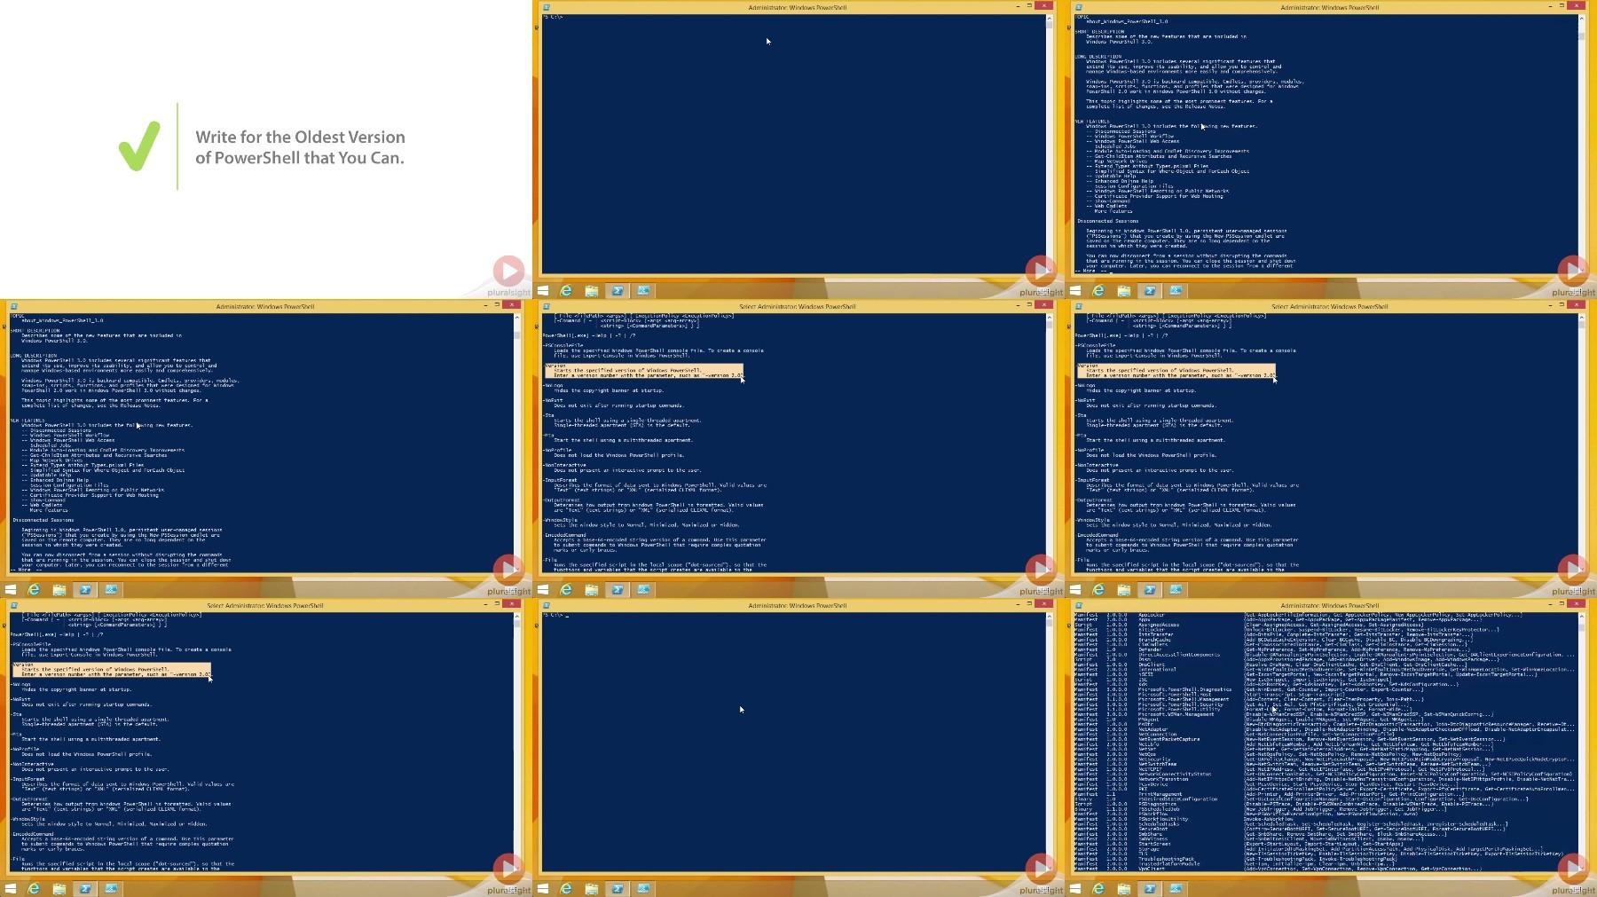
Task: Click the 'DirectAccessClientComponents' module name
Action: point(1179,655)
